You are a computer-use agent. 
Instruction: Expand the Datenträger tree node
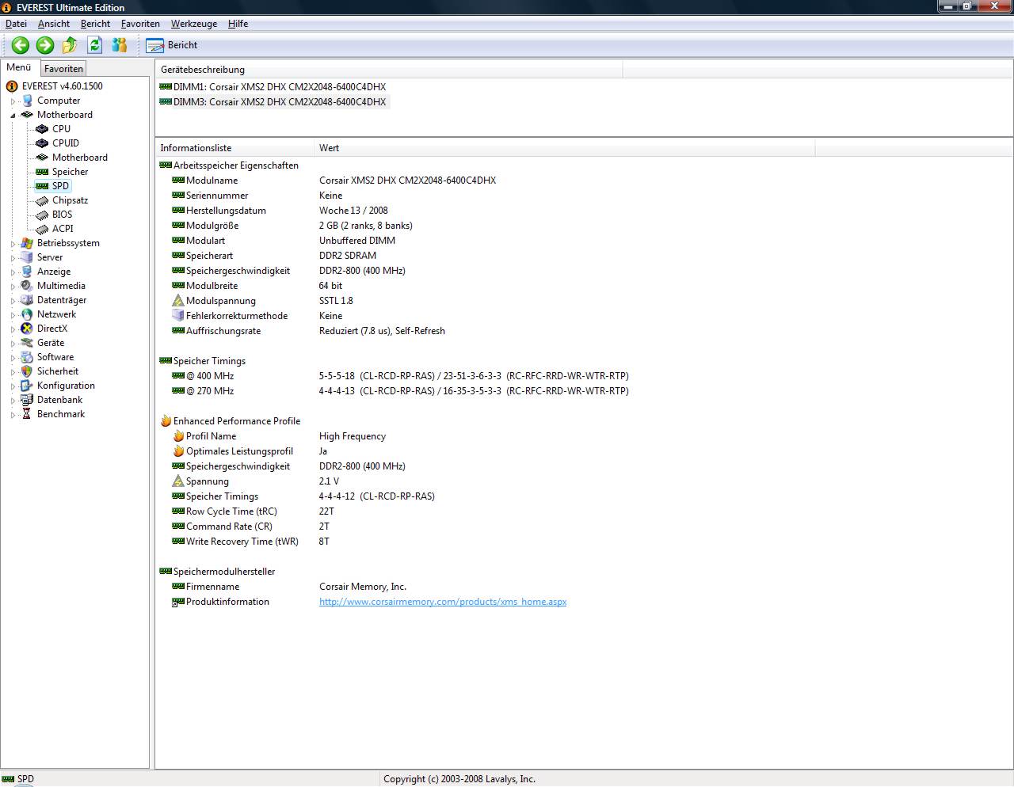[x=13, y=301]
